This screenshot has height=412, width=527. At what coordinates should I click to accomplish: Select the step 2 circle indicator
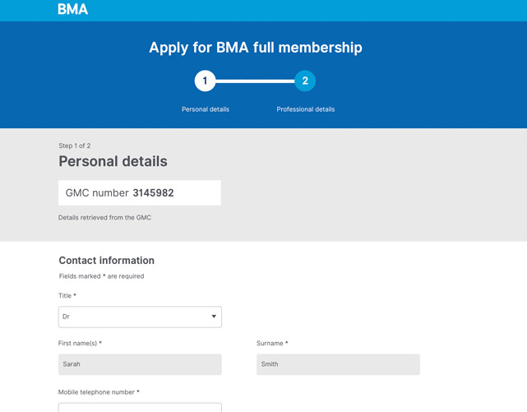click(305, 81)
